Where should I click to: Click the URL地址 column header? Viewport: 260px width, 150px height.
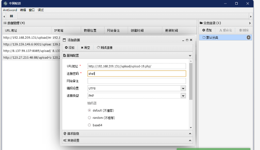pyautogui.click(x=27, y=30)
